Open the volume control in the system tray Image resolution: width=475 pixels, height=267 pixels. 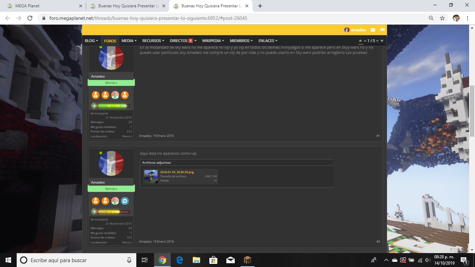(x=428, y=260)
